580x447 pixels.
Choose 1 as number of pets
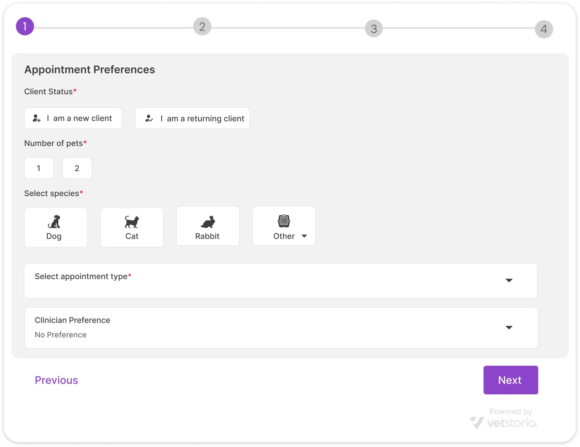[39, 168]
